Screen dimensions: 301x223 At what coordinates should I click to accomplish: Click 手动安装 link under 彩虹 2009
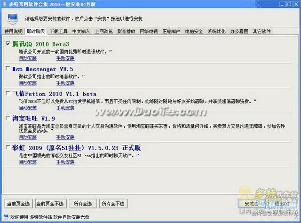click(x=65, y=162)
